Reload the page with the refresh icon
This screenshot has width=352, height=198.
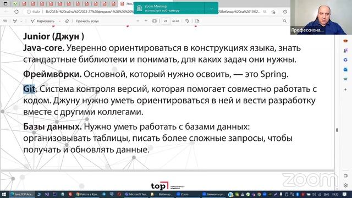pyautogui.click(x=16, y=12)
